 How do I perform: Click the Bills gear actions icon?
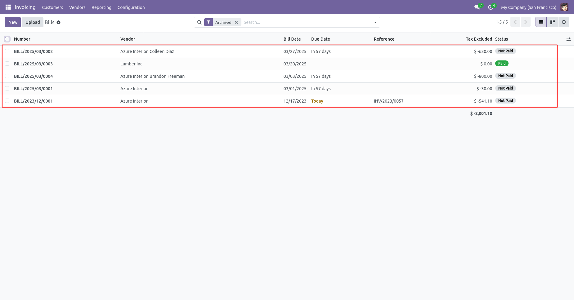pyautogui.click(x=59, y=22)
